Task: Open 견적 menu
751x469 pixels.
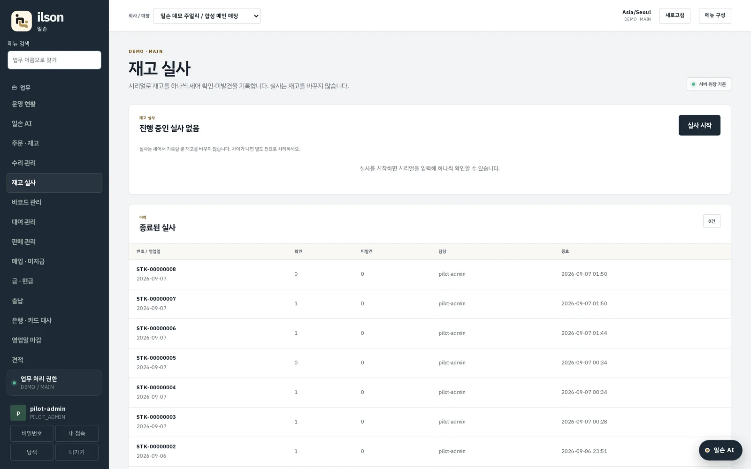Action: 54,360
